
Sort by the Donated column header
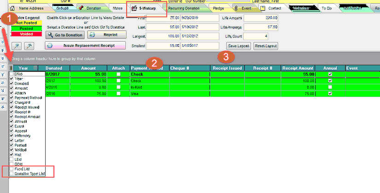pos(54,68)
